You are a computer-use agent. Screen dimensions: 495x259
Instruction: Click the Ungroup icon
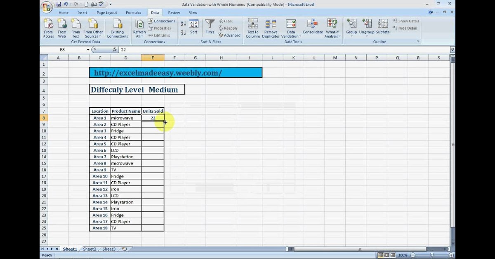pyautogui.click(x=367, y=24)
